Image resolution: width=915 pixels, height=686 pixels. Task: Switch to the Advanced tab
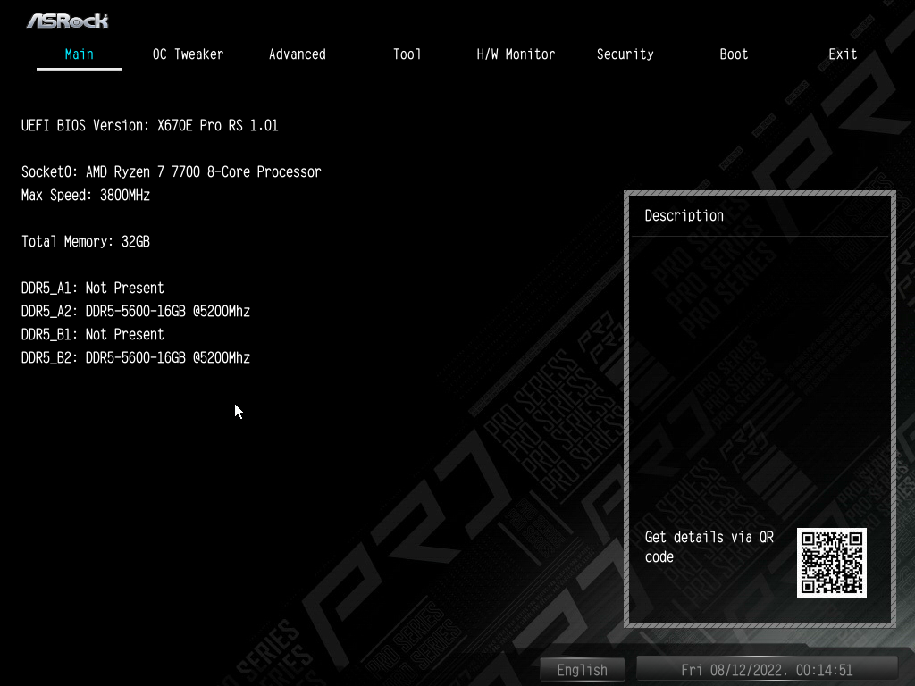tap(297, 54)
